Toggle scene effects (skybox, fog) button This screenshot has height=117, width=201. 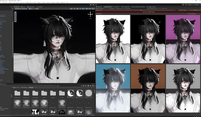point(83,9)
